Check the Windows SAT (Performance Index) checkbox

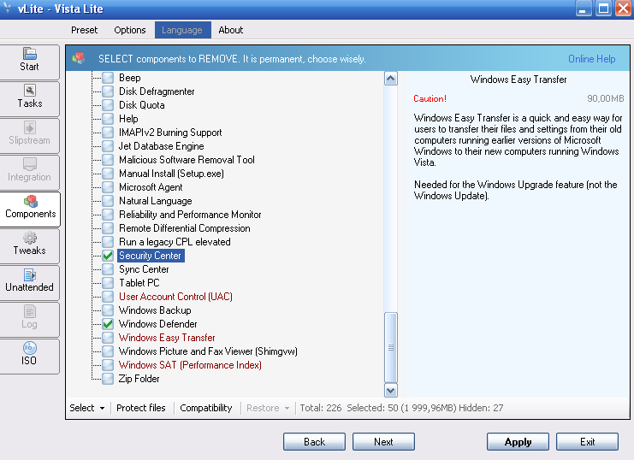coord(108,364)
